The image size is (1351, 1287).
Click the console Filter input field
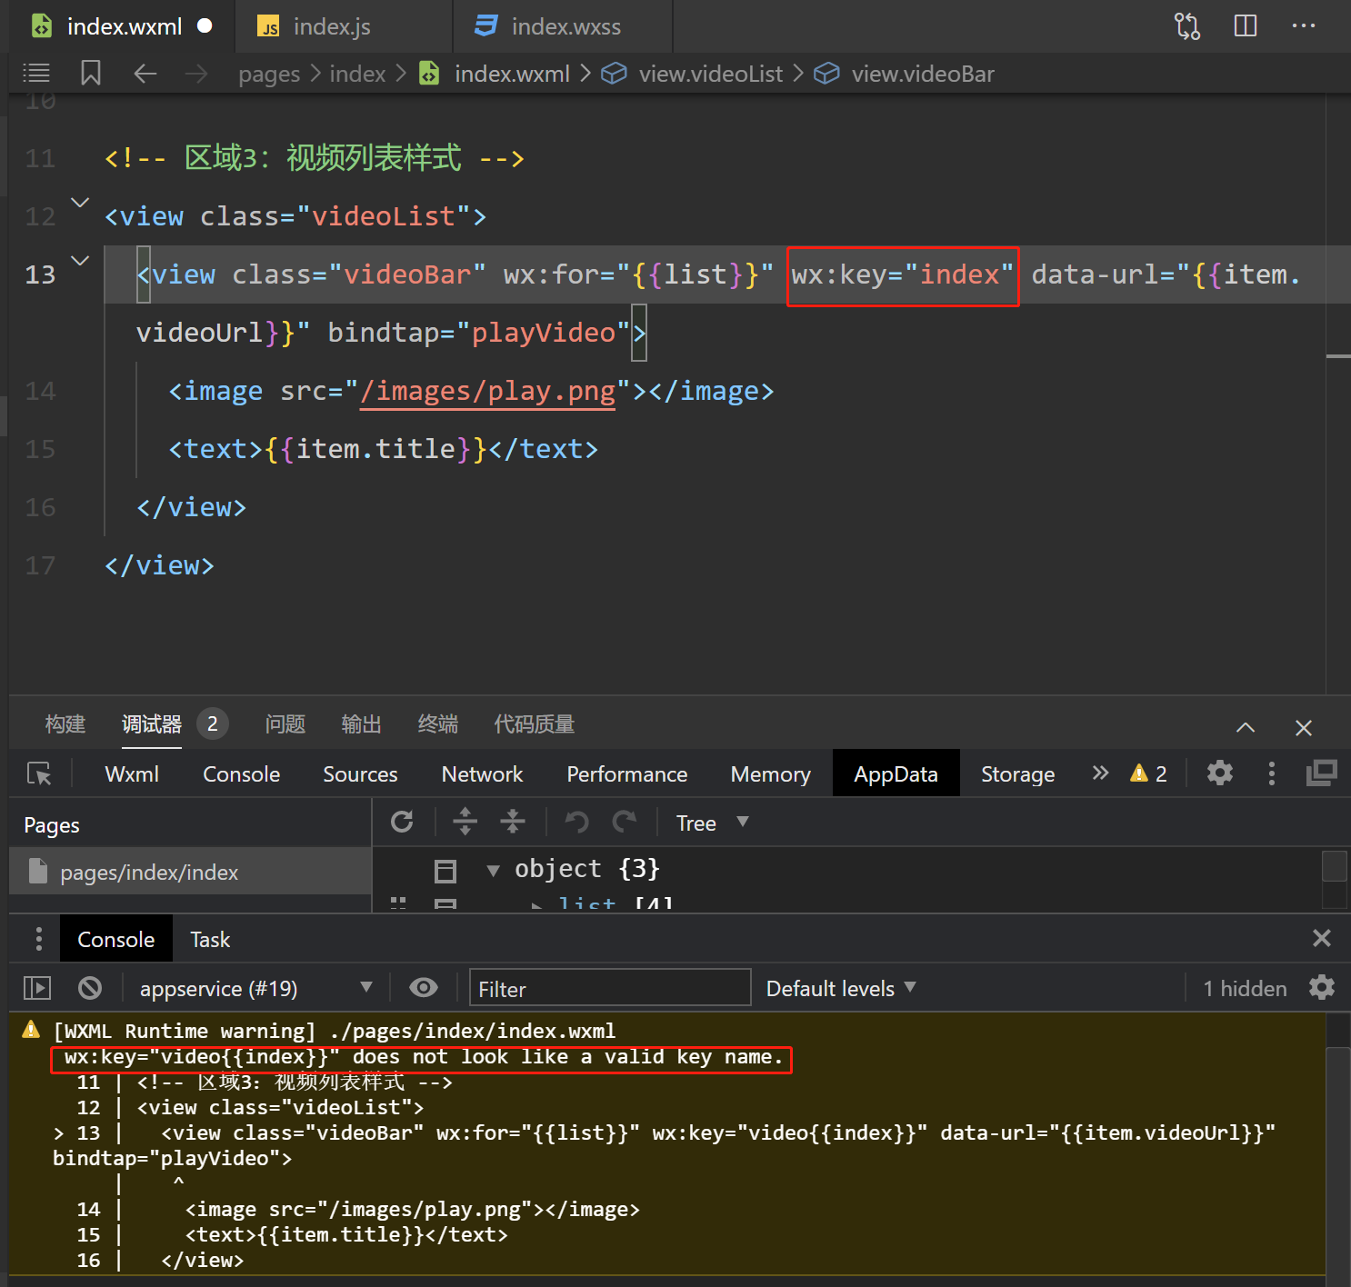coord(609,988)
